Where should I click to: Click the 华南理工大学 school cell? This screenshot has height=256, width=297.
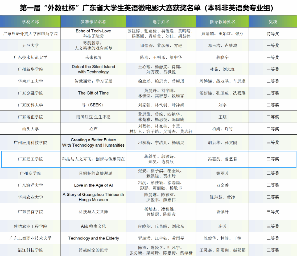click(30, 81)
